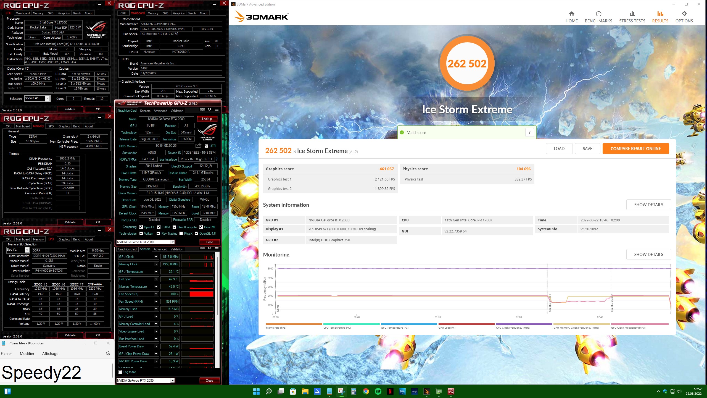Toggle the OpenGL 4.6 checkbox
Screen dimensions: 707x398
click(x=197, y=234)
